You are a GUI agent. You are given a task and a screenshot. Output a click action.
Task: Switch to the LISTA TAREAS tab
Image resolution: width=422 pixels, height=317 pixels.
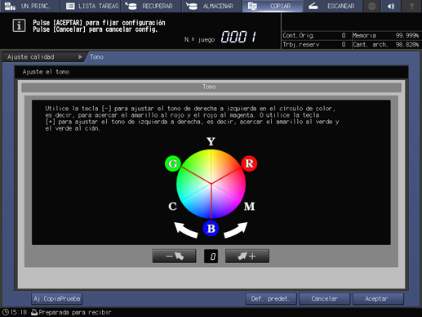(x=91, y=6)
